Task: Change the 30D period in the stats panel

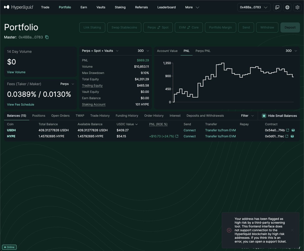Action: point(143,51)
